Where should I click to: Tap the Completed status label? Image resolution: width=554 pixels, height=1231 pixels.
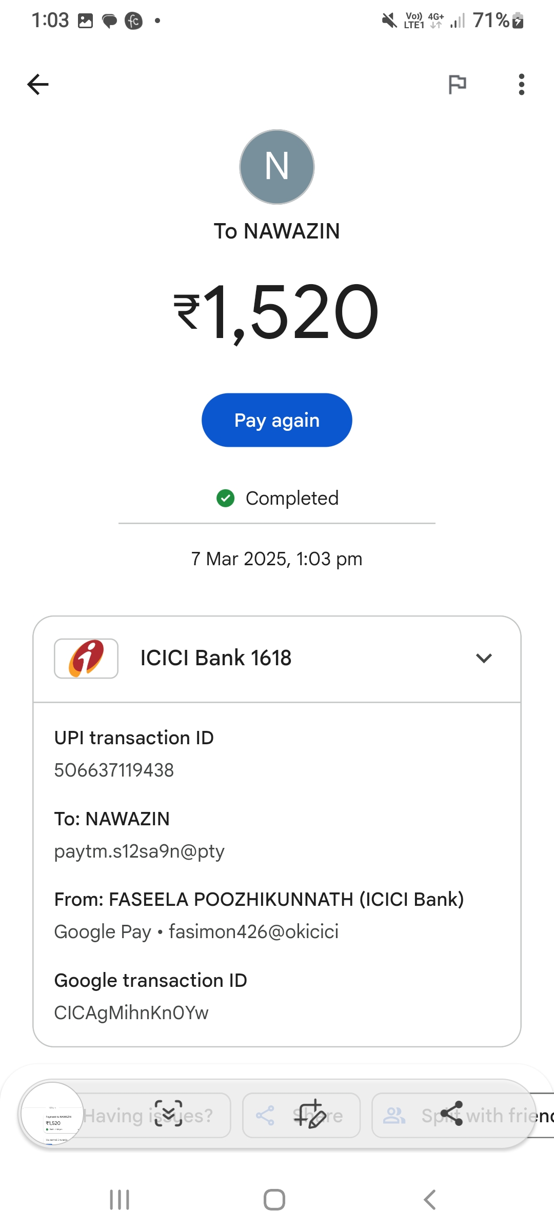pos(291,498)
